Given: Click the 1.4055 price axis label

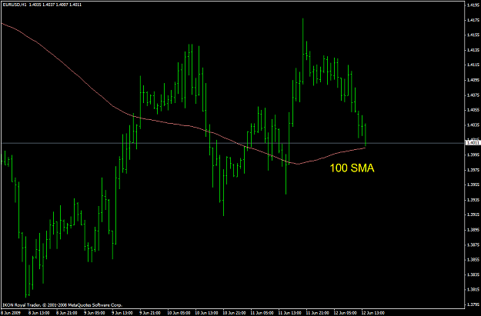Looking at the screenshot, I should pos(473,110).
